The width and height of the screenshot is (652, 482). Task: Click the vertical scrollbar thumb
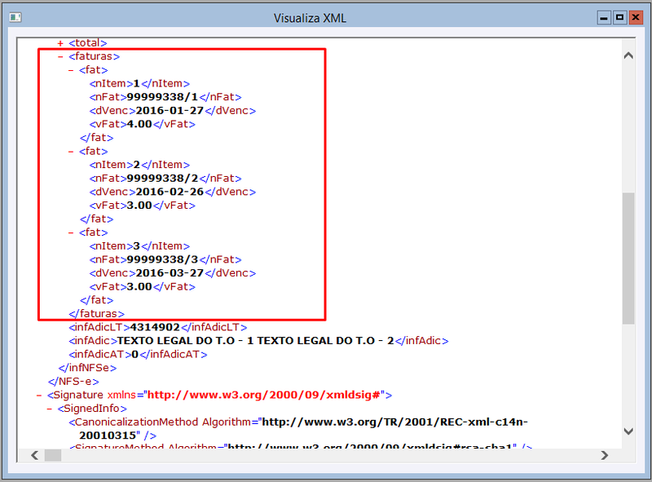628,258
